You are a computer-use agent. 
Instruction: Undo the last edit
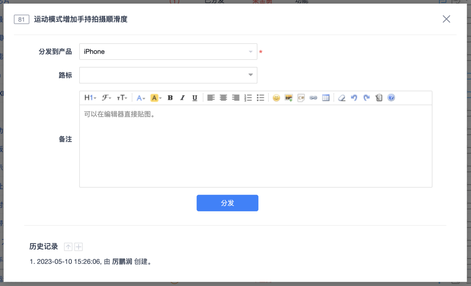tap(354, 98)
